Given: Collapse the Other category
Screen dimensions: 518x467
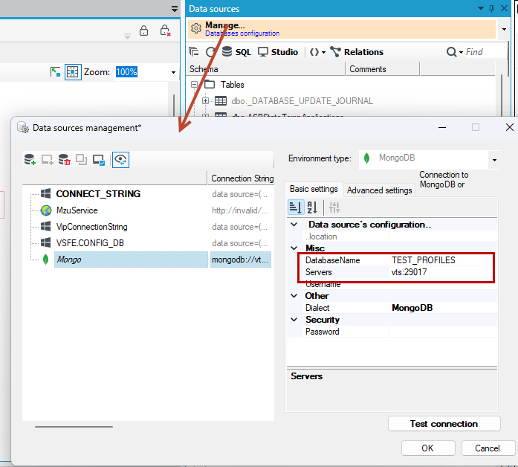Looking at the screenshot, I should click(294, 295).
